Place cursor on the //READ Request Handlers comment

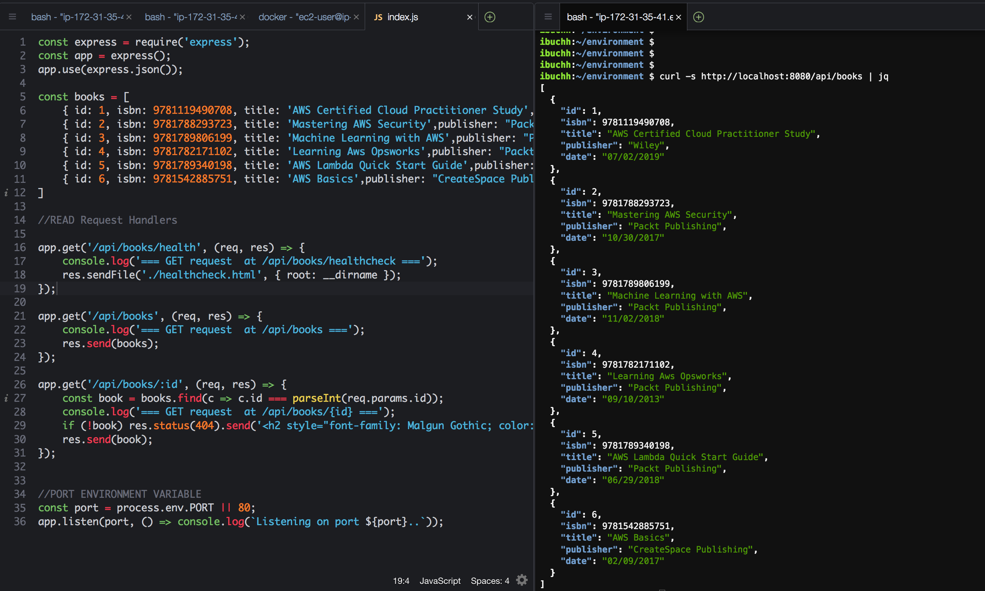(108, 220)
